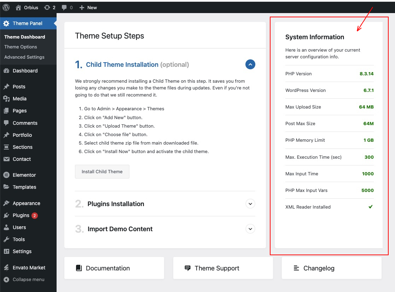Click the Pages icon

(6, 111)
